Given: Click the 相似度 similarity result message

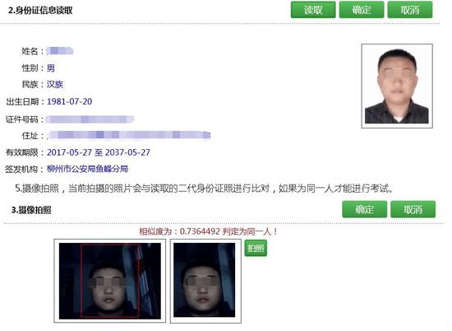Looking at the screenshot, I should 208,231.
